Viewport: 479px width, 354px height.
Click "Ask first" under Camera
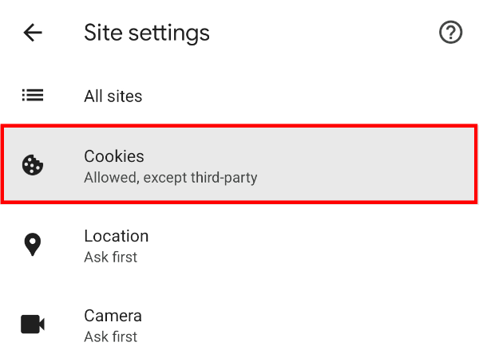pyautogui.click(x=110, y=337)
